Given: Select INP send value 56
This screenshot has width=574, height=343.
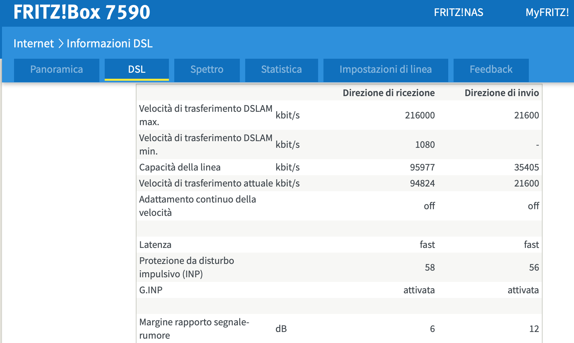Looking at the screenshot, I should click(534, 268).
